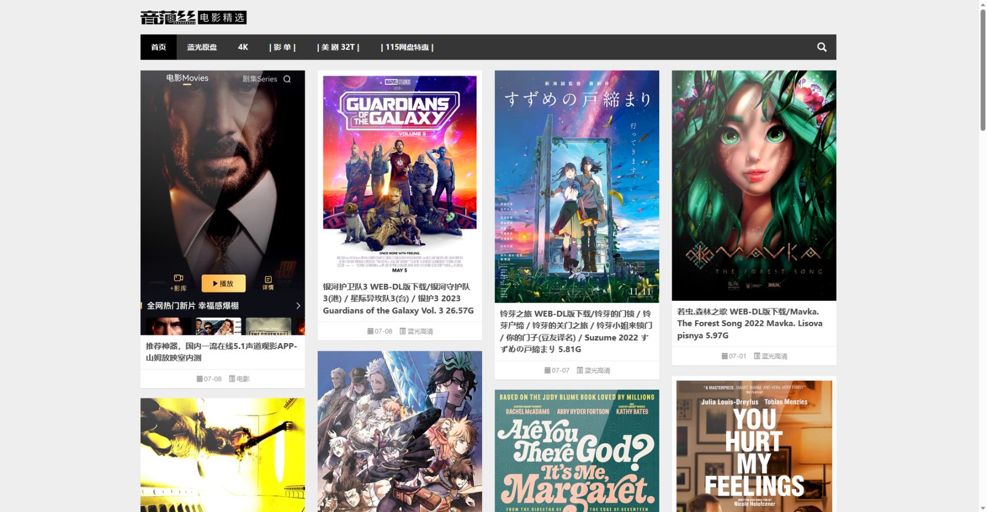Image resolution: width=987 pixels, height=512 pixels.
Task: Open the Mavka The Forest Song poster
Action: tap(754, 185)
